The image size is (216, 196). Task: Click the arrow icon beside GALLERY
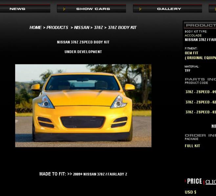pyautogui.click(x=140, y=9)
